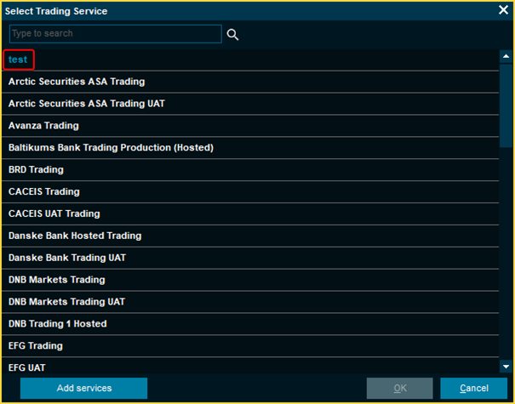Pick Avanza Trading from the list
The width and height of the screenshot is (515, 404).
250,126
